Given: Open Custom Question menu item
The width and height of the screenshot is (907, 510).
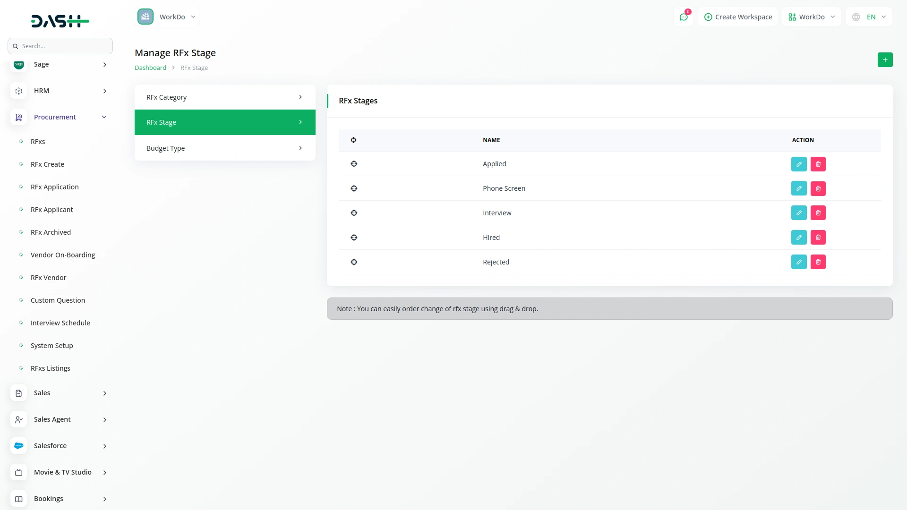Looking at the screenshot, I should pos(58,300).
